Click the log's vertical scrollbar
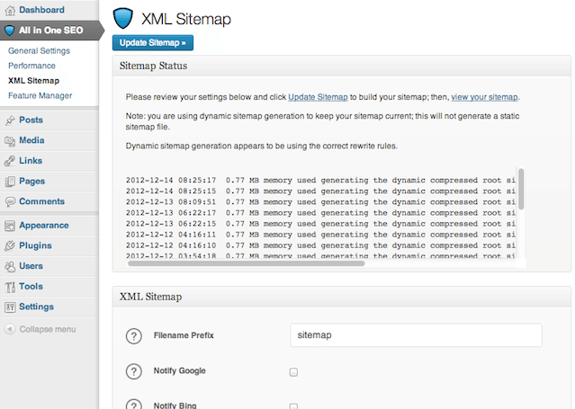The image size is (575, 409). click(x=521, y=189)
